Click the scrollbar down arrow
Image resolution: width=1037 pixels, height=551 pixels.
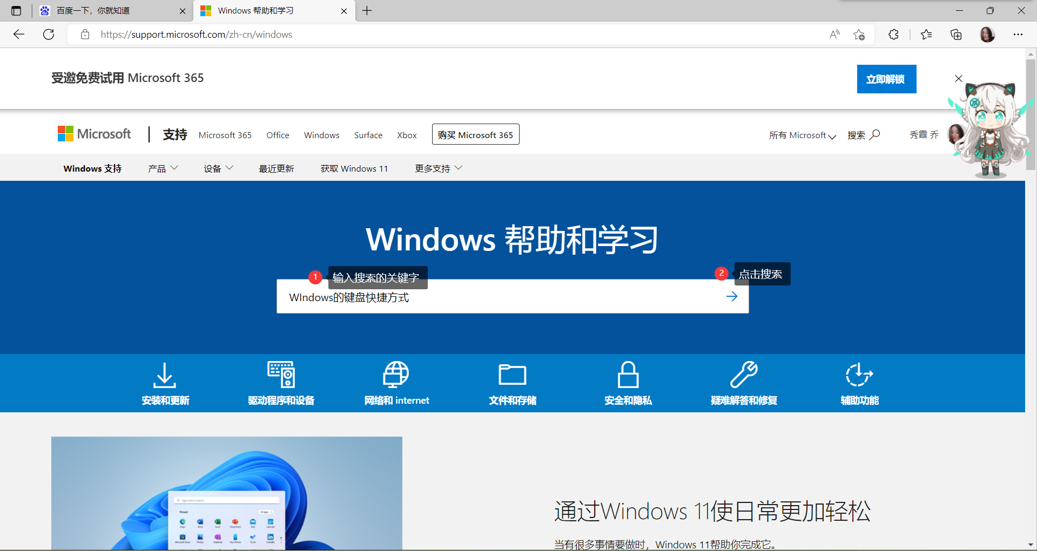[x=1031, y=545]
